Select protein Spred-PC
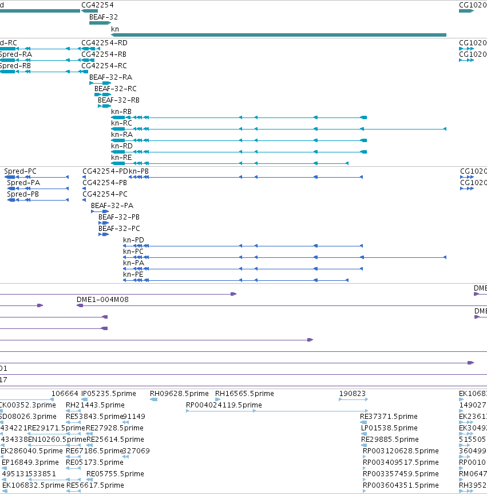This screenshot has height=494, width=487. 37,177
